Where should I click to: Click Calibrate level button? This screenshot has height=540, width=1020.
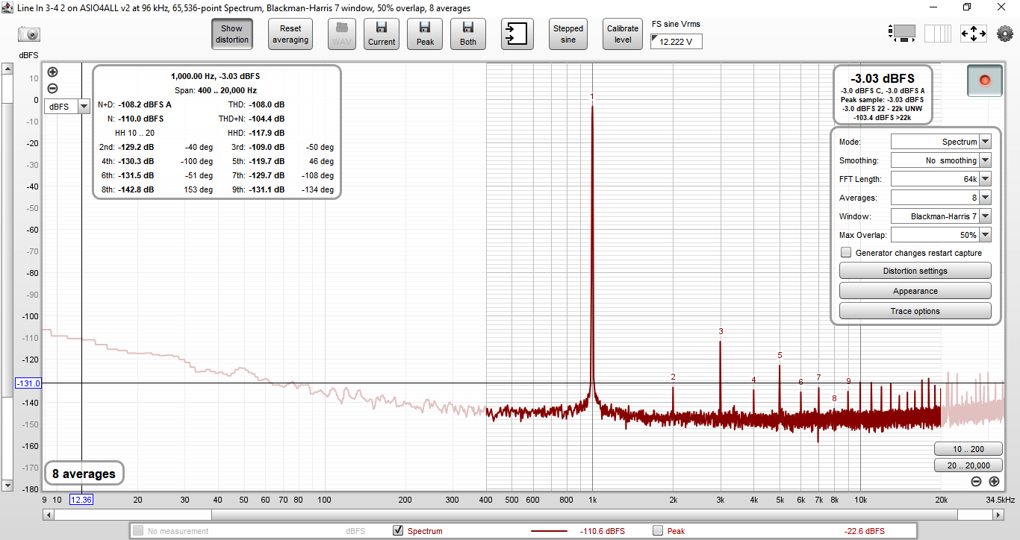point(623,34)
